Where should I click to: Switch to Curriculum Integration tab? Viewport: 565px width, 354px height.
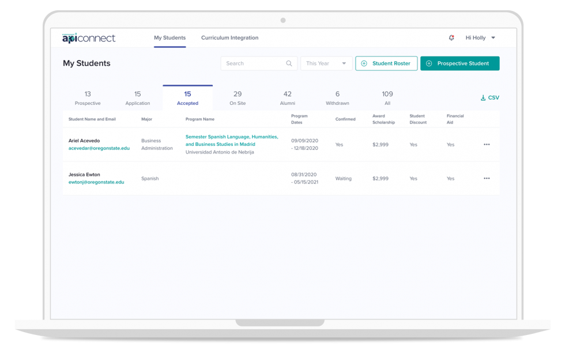pyautogui.click(x=229, y=38)
